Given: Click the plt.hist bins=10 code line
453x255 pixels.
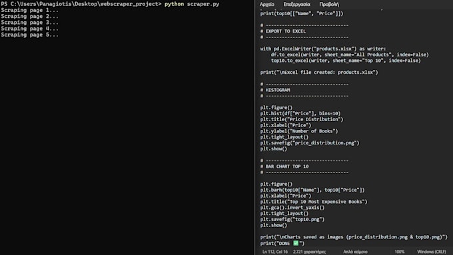Looking at the screenshot, I should coord(300,113).
